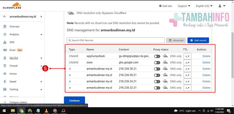234x114 pixels.
Task: Click the Cloudflare logo
Action: tap(12, 6)
